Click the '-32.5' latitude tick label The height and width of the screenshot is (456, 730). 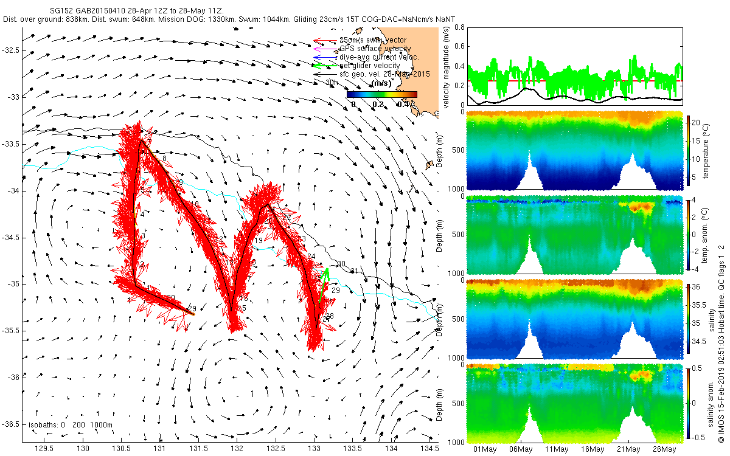(x=10, y=50)
